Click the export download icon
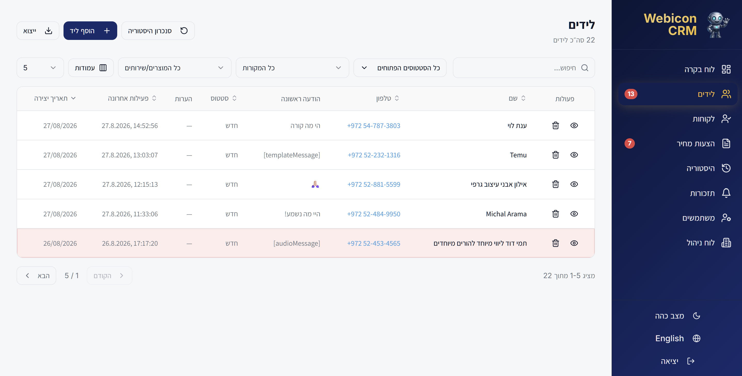Viewport: 742px width, 376px height. [x=48, y=31]
